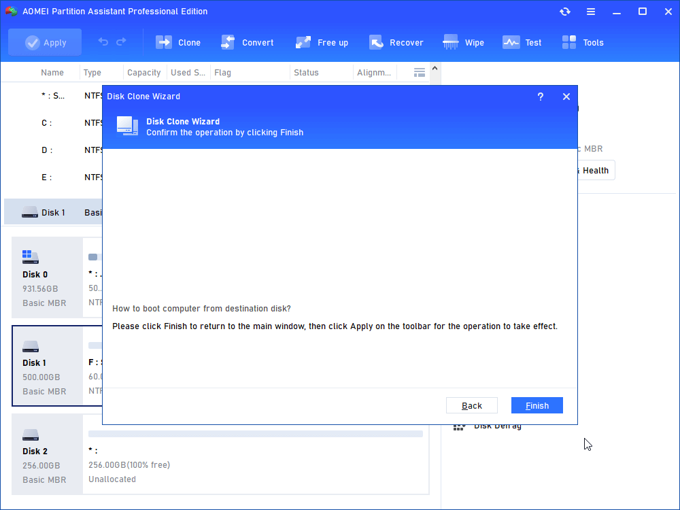Click the Alignment column header
Screen dimensions: 680x510
(374, 73)
